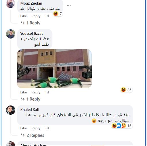Expand 2 Replies under Khaled Safi's comment
147x146 pixels.
click(x=33, y=135)
